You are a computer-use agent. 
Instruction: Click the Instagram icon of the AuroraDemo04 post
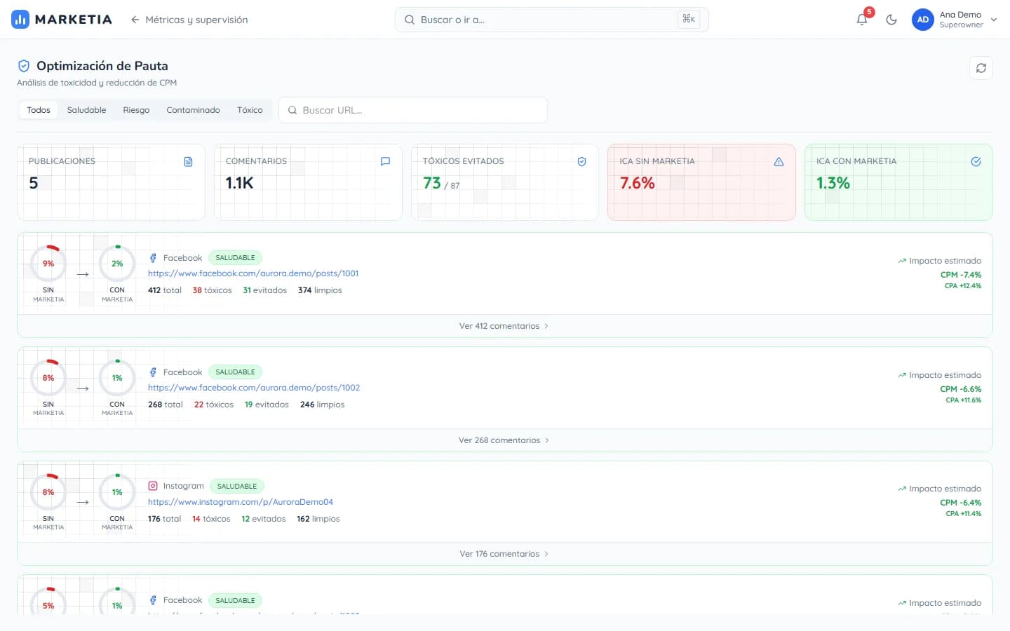click(153, 486)
